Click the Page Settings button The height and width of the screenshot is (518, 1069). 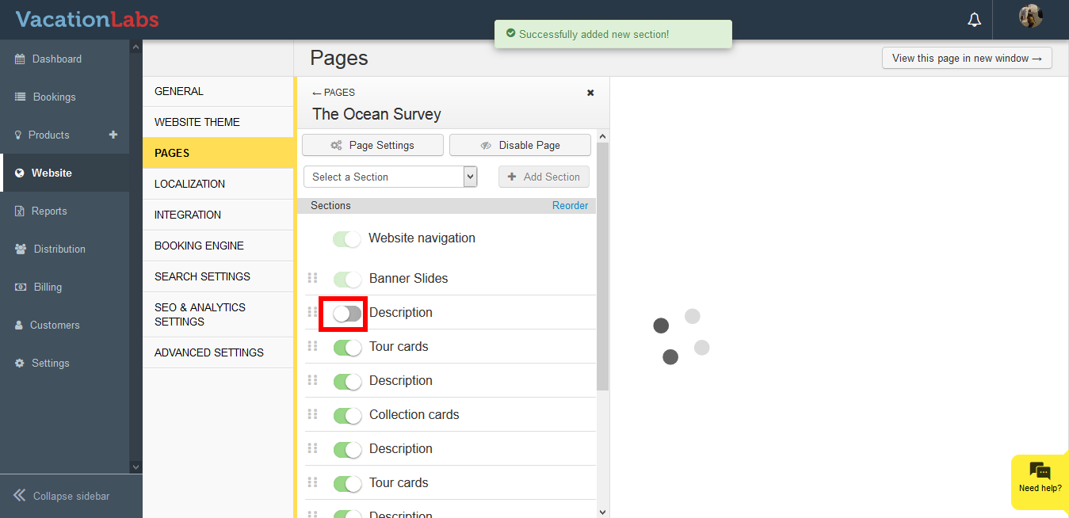372,145
